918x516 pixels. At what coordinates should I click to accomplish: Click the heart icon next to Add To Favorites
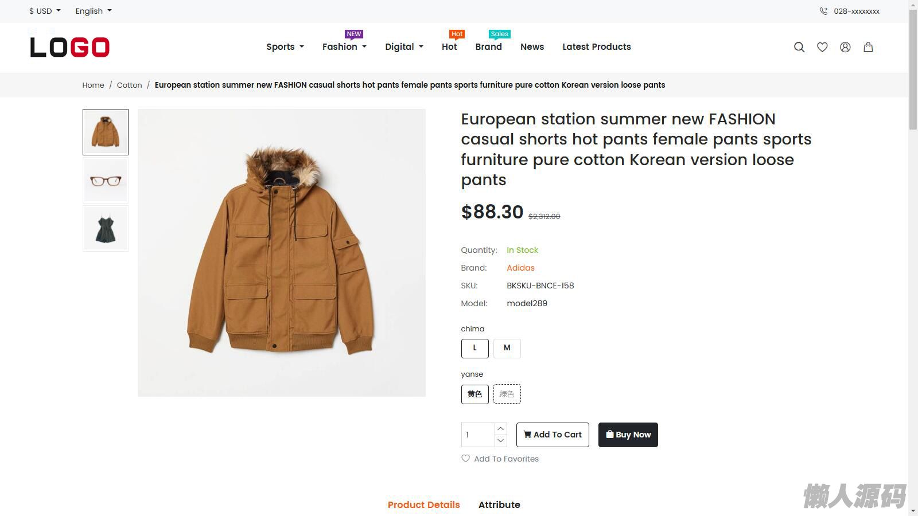465,458
